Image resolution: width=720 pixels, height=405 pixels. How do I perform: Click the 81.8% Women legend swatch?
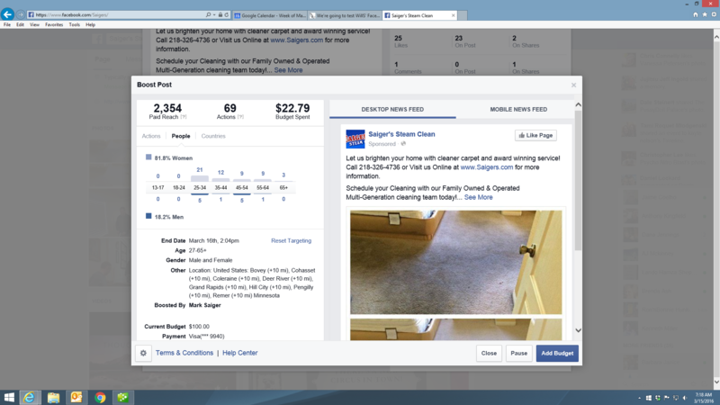pos(148,157)
